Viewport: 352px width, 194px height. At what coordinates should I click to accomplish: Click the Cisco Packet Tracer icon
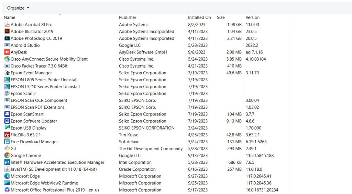point(7,66)
